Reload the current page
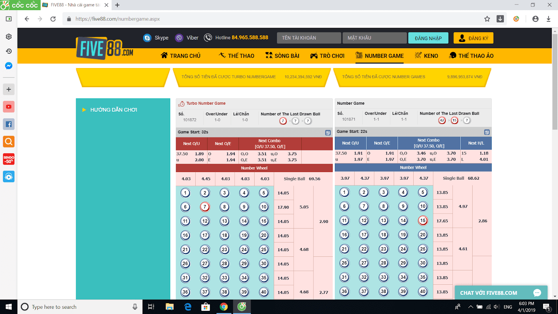This screenshot has height=314, width=558. point(53,19)
